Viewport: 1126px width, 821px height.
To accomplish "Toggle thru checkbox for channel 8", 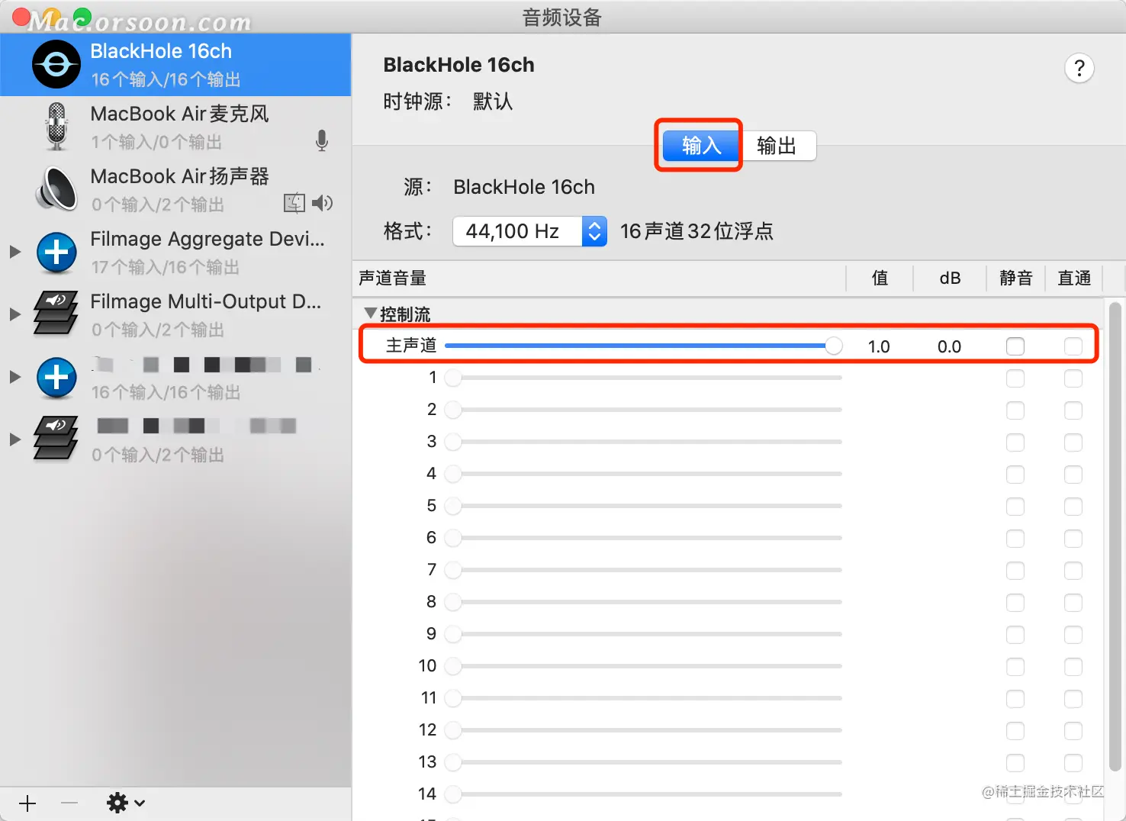I will (1073, 603).
